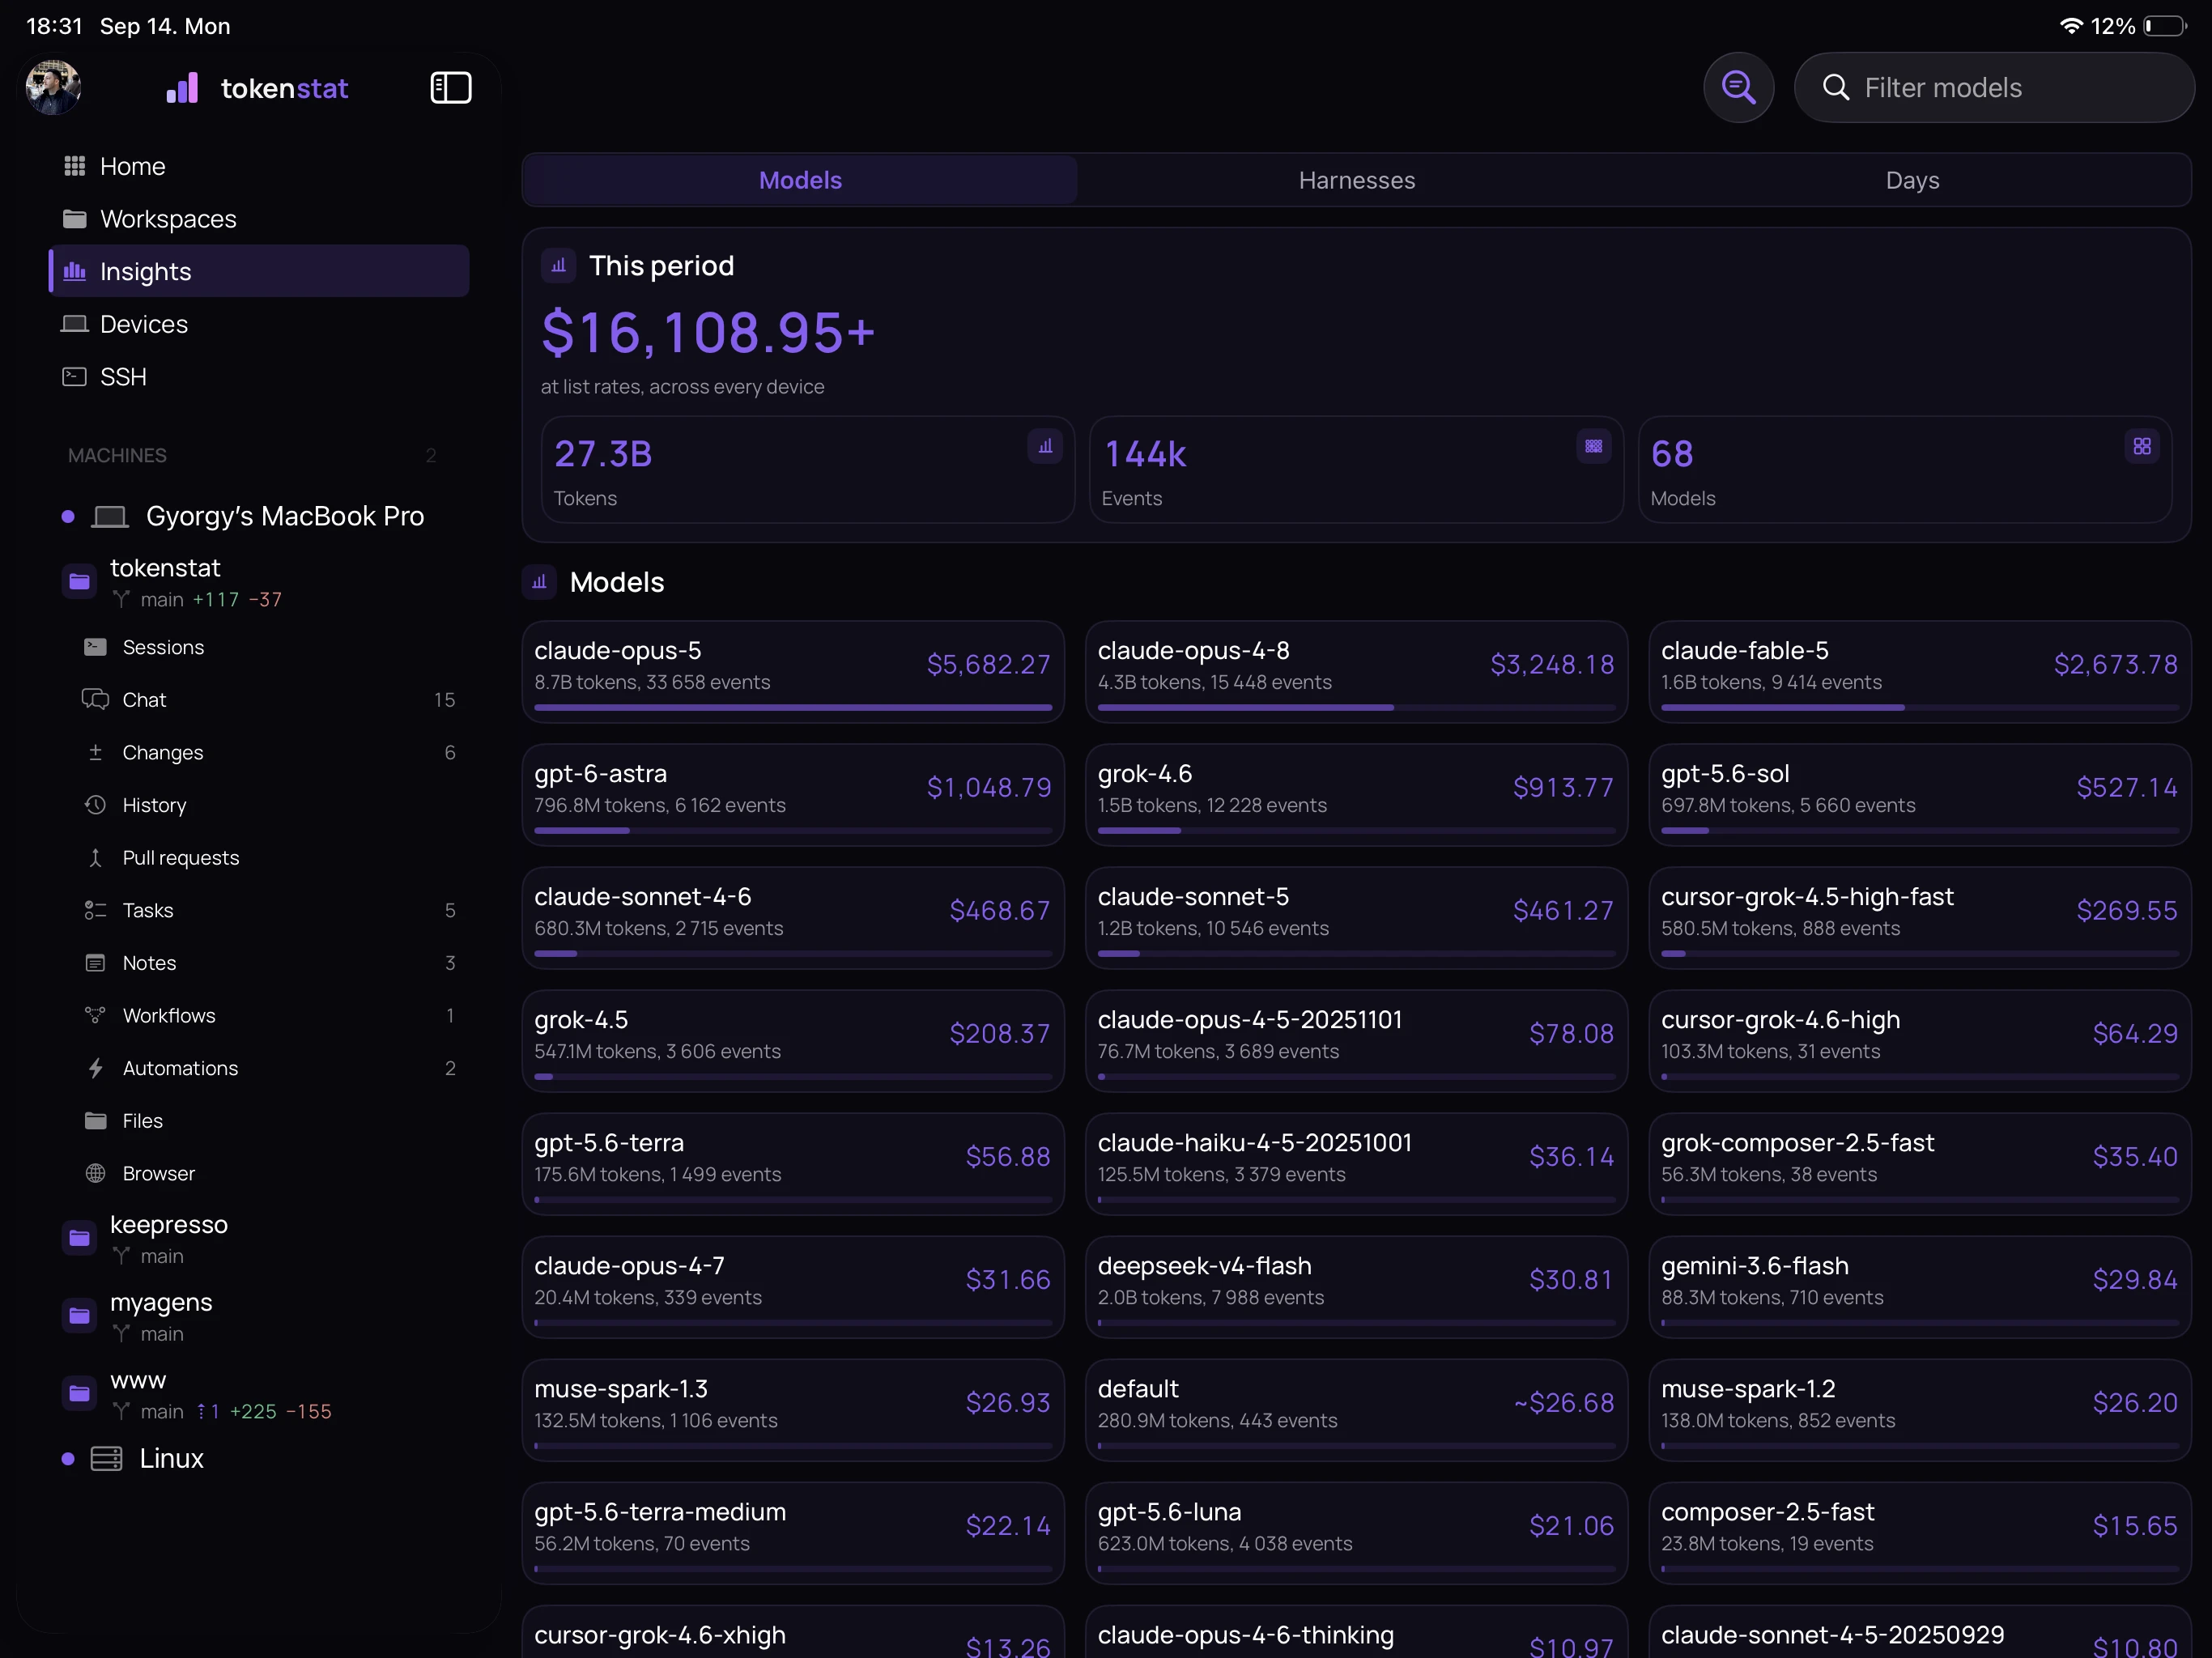Switch to the Harnesses tab
This screenshot has height=1658, width=2212.
coord(1356,180)
